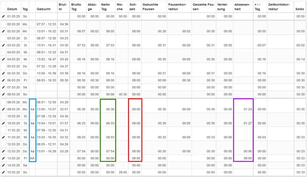Edit the Friday 06.03.20 row with pencil
307x177 pixels.
point(3,80)
